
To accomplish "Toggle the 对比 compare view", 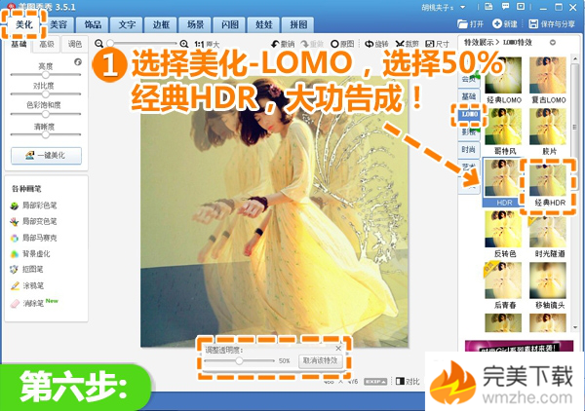I will click(x=408, y=381).
